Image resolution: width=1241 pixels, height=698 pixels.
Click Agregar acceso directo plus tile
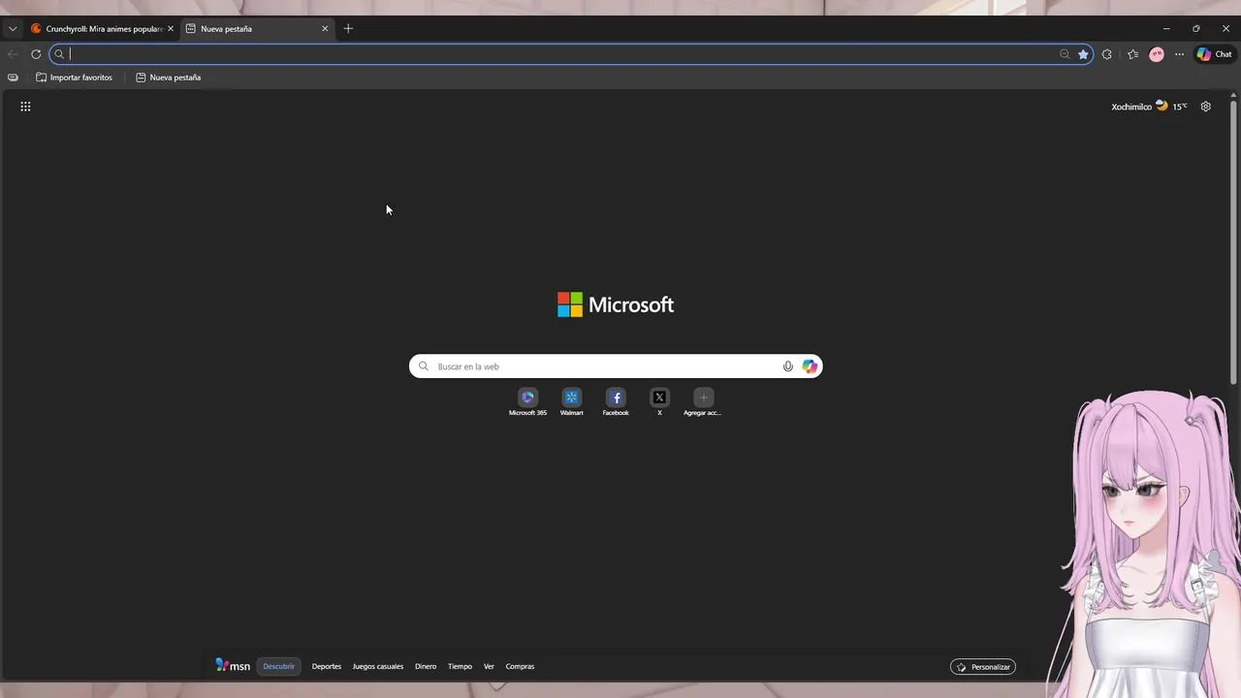click(703, 401)
